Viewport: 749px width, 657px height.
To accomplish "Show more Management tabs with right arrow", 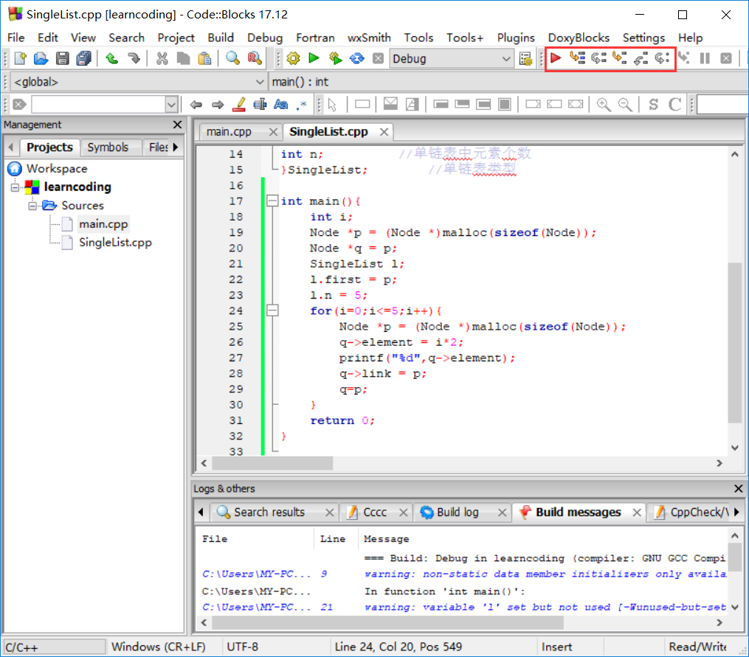I will click(176, 147).
